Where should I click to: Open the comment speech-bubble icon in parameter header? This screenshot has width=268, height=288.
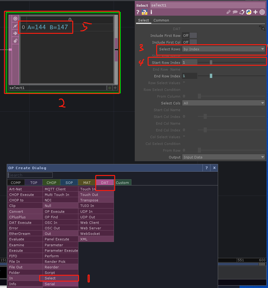(234, 12)
